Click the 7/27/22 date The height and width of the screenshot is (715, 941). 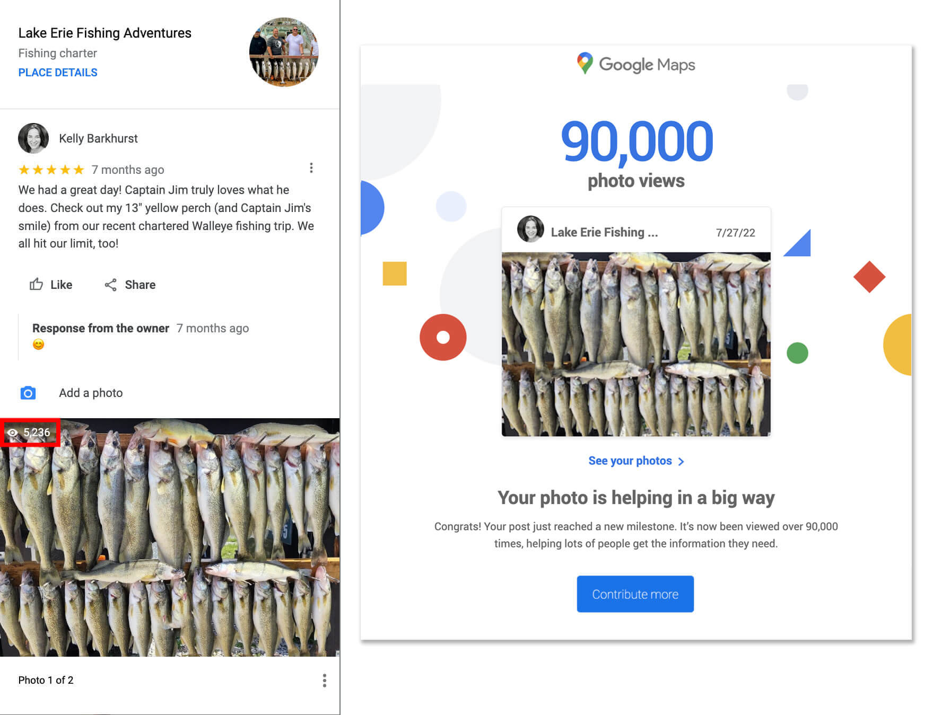735,233
